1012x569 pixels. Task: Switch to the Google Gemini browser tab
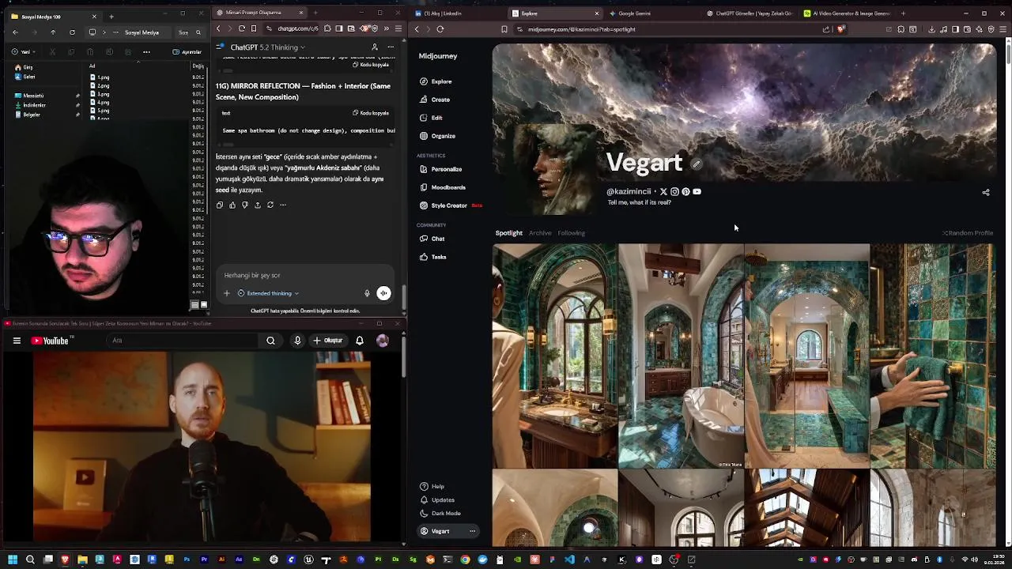pos(652,13)
